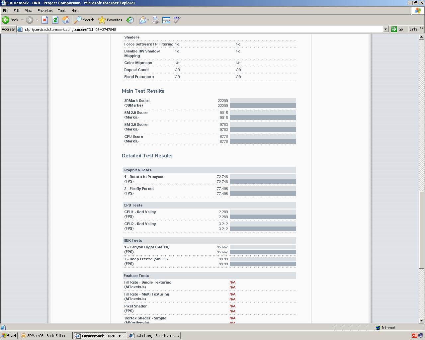The width and height of the screenshot is (425, 340).
Task: Click the SM 3.0 Score label
Action: pyautogui.click(x=136, y=125)
